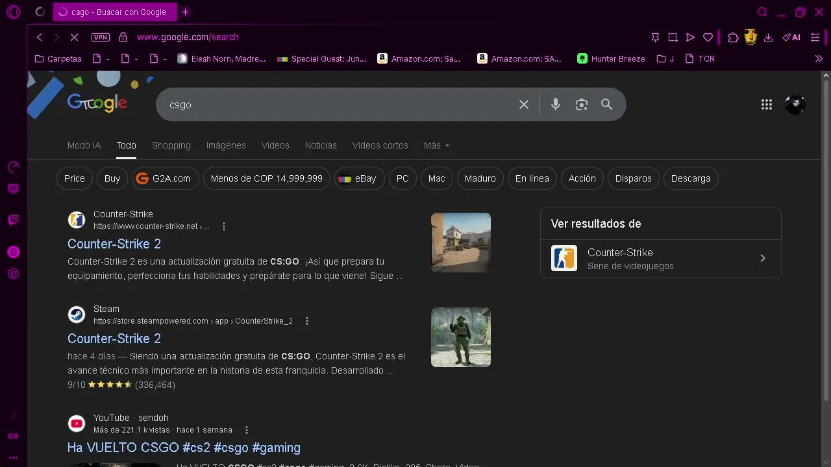
Task: Expand hidden bookmarks with double chevron
Action: point(819,58)
